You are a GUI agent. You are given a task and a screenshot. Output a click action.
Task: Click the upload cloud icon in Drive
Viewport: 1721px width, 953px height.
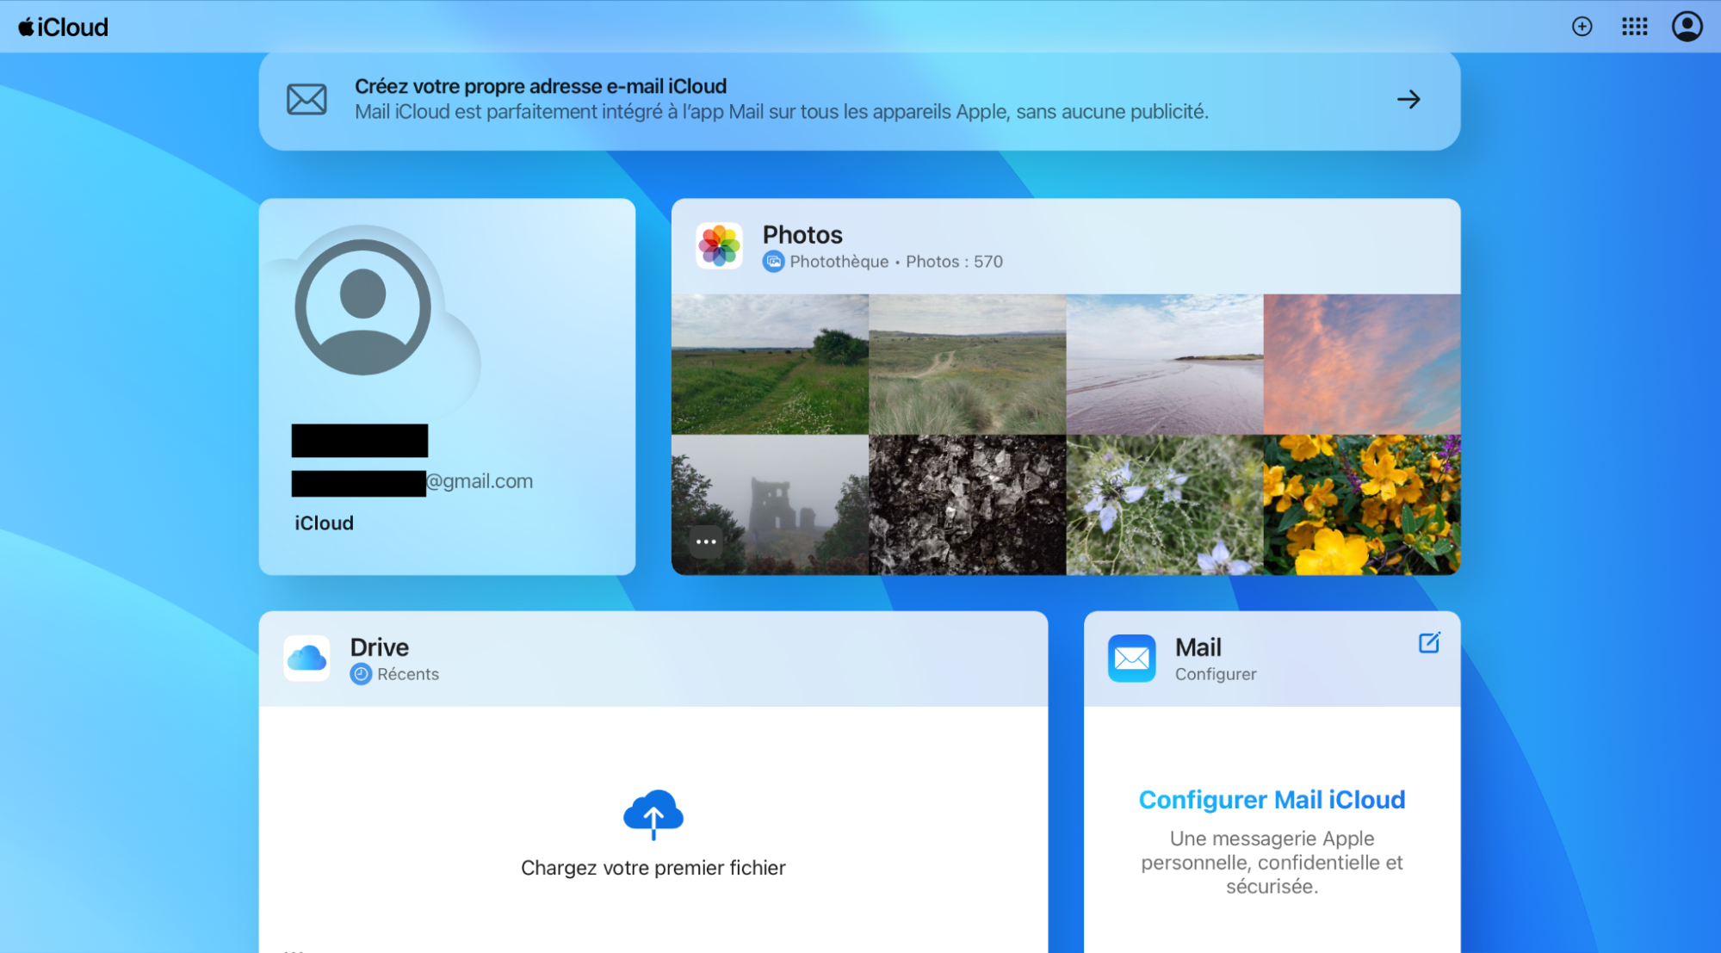click(653, 814)
